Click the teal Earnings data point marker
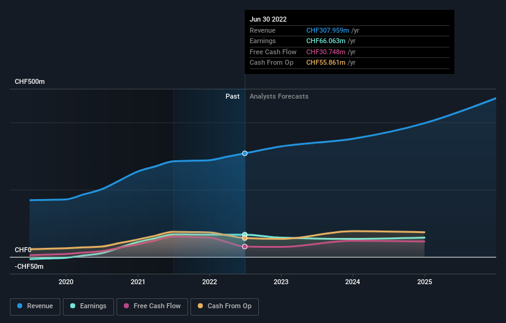The image size is (506, 323). tap(245, 234)
